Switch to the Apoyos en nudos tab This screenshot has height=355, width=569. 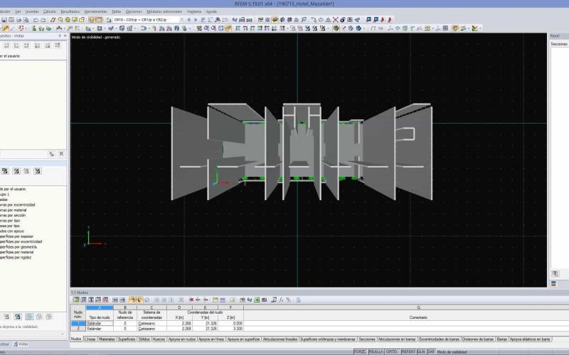click(x=182, y=339)
